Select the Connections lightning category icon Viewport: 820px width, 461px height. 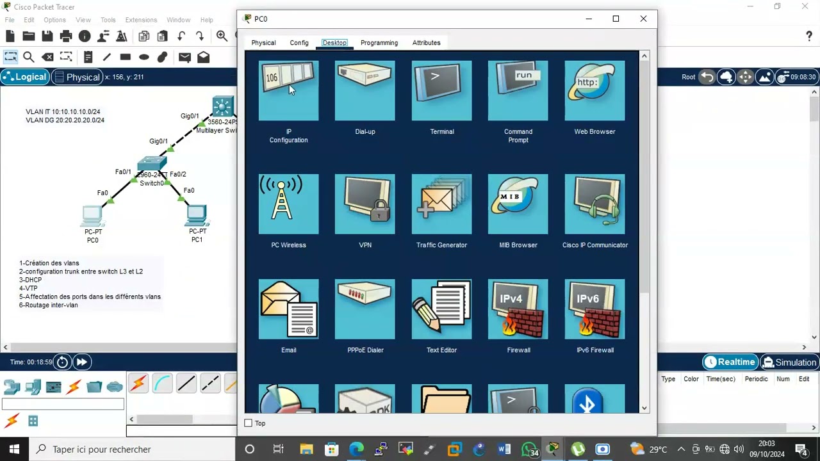[74, 387]
